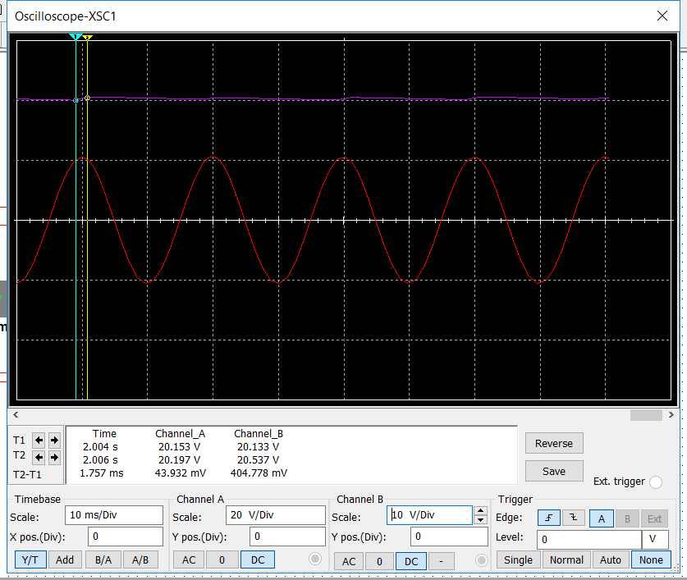This screenshot has width=687, height=580.
Task: Increase Channel B scale with up stepper
Action: [481, 510]
